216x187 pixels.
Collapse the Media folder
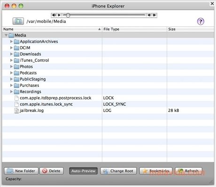coord(6,35)
